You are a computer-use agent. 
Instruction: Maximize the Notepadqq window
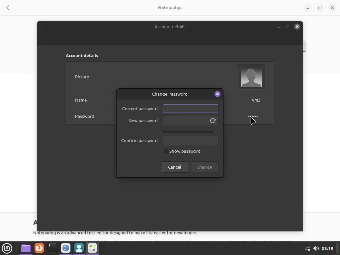tap(320, 8)
